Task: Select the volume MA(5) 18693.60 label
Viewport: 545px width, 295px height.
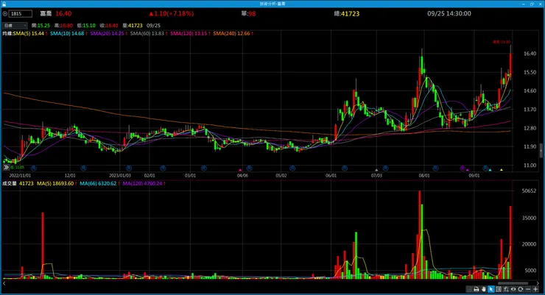Action: click(57, 183)
